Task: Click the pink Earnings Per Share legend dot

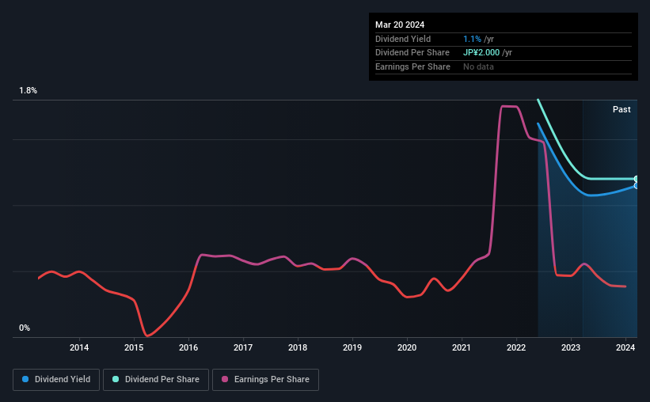Action: pyautogui.click(x=225, y=379)
